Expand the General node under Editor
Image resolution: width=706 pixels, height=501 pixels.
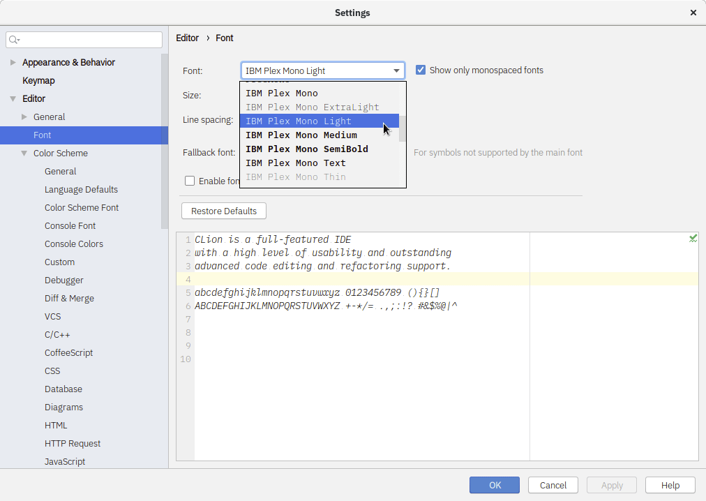click(x=24, y=117)
